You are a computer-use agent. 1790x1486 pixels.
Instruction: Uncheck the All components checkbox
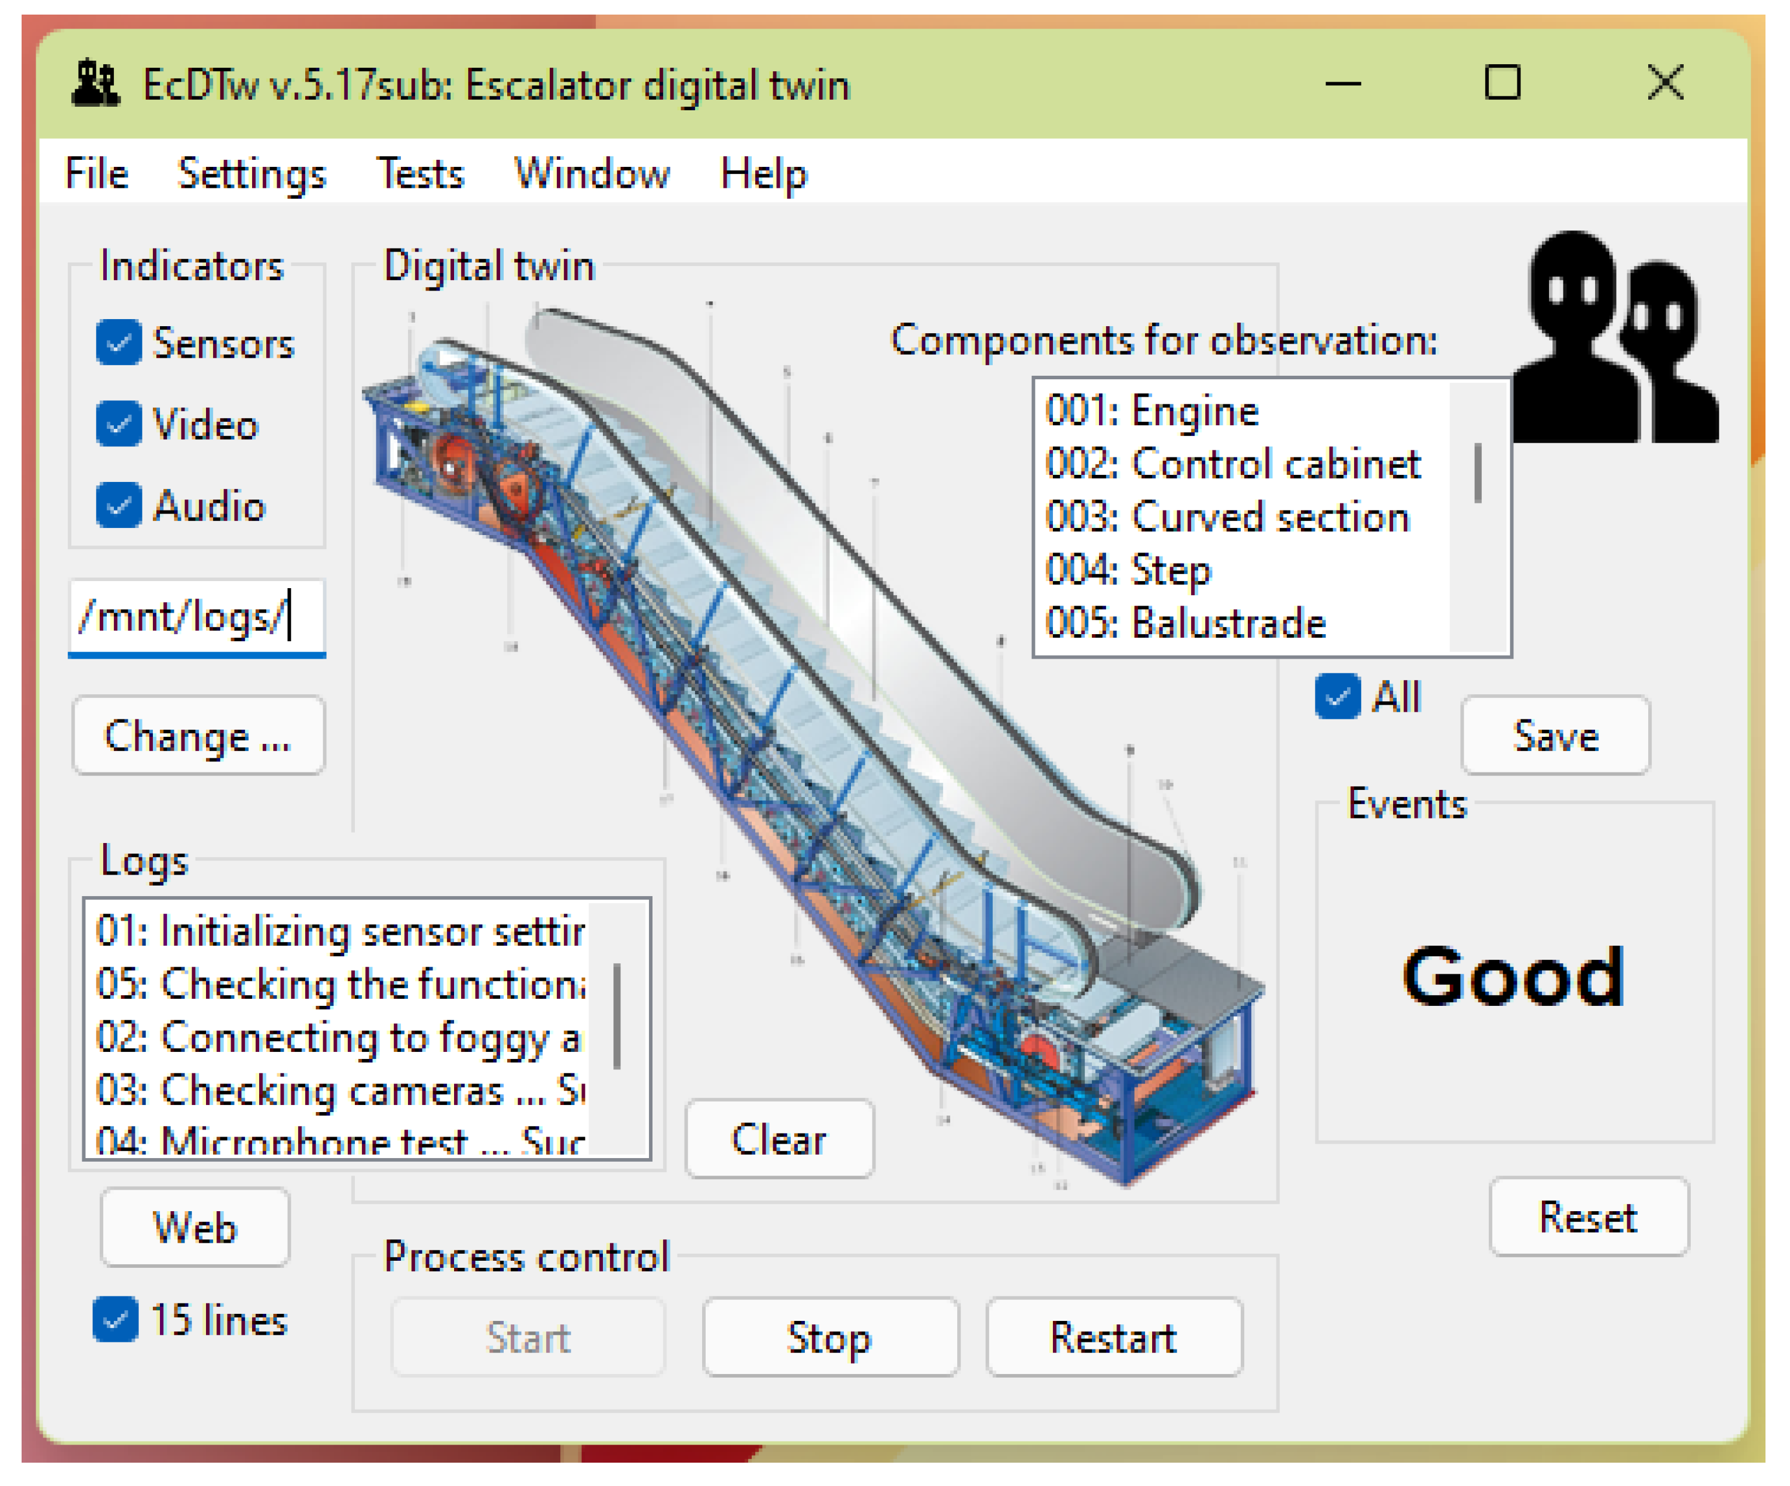[x=1337, y=697]
